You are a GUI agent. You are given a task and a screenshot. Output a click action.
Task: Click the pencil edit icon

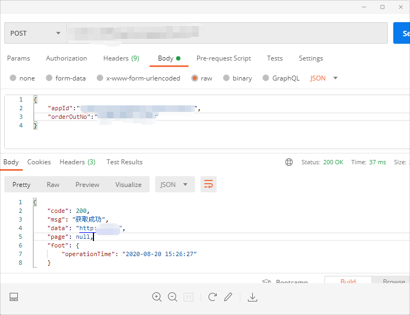(x=228, y=297)
